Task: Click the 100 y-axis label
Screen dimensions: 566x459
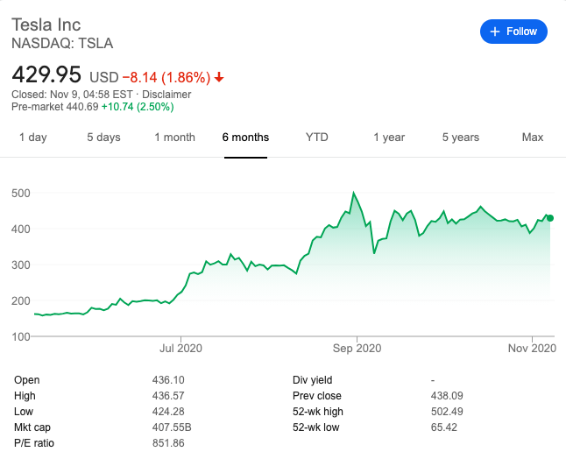Action: click(x=20, y=337)
